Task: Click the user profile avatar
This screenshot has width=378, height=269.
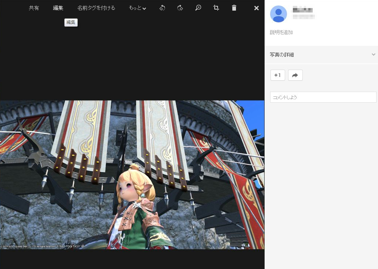Action: pos(279,14)
